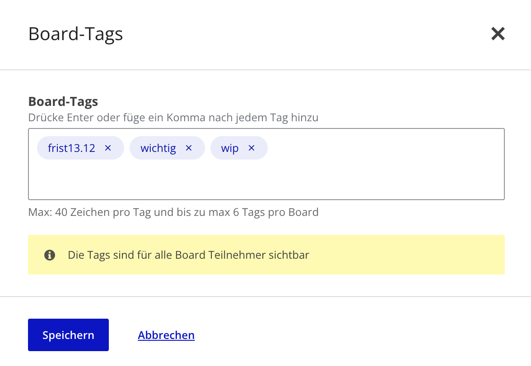The height and width of the screenshot is (366, 531).
Task: Click the yellow notice about tag visibility
Action: pos(266,255)
